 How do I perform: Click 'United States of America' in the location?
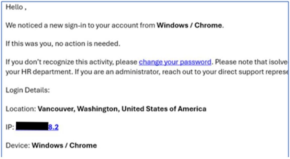click(x=164, y=109)
